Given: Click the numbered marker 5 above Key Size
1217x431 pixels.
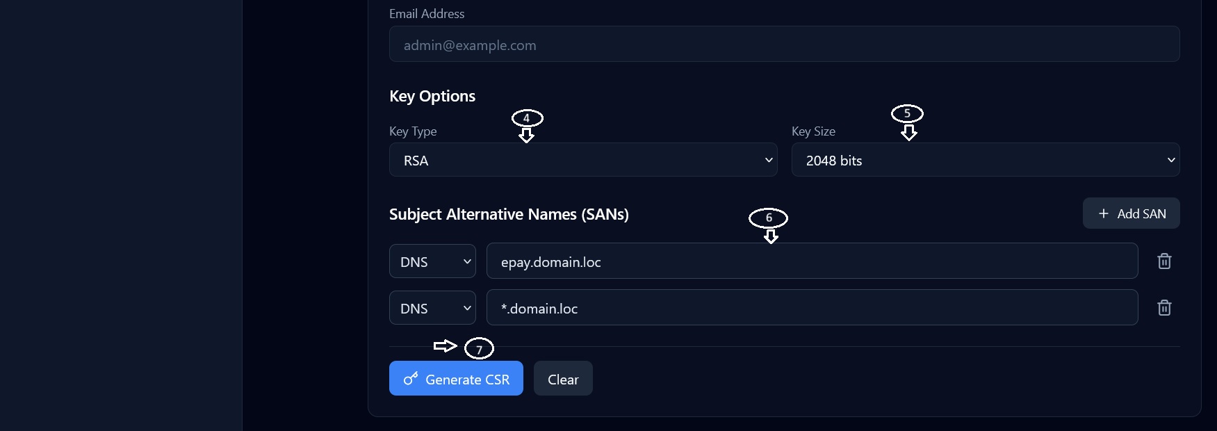Looking at the screenshot, I should tap(907, 113).
